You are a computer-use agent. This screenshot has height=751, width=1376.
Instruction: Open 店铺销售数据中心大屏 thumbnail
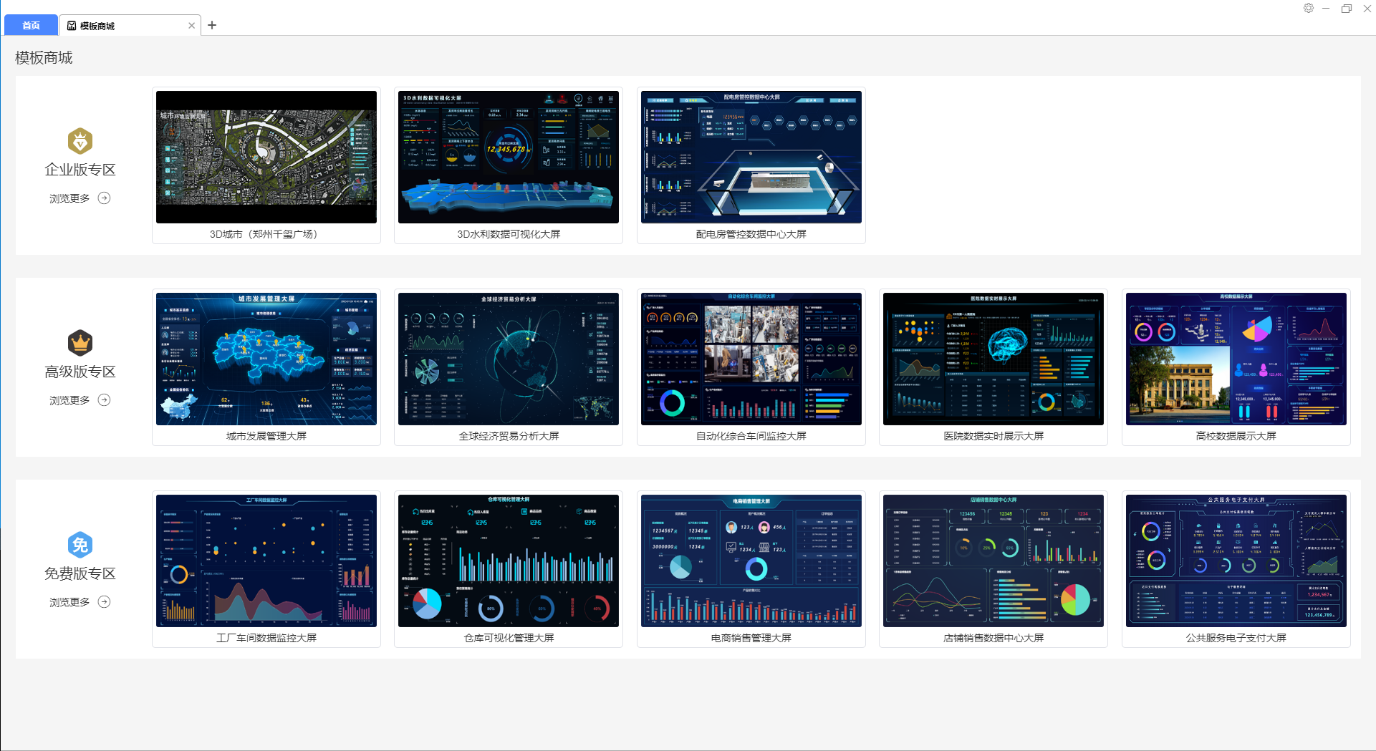[993, 561]
